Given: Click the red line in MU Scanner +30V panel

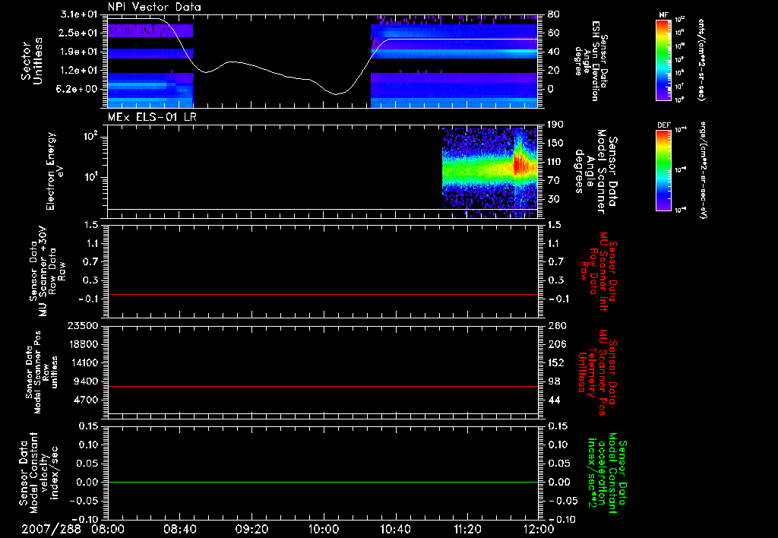Looking at the screenshot, I should pyautogui.click(x=322, y=294).
